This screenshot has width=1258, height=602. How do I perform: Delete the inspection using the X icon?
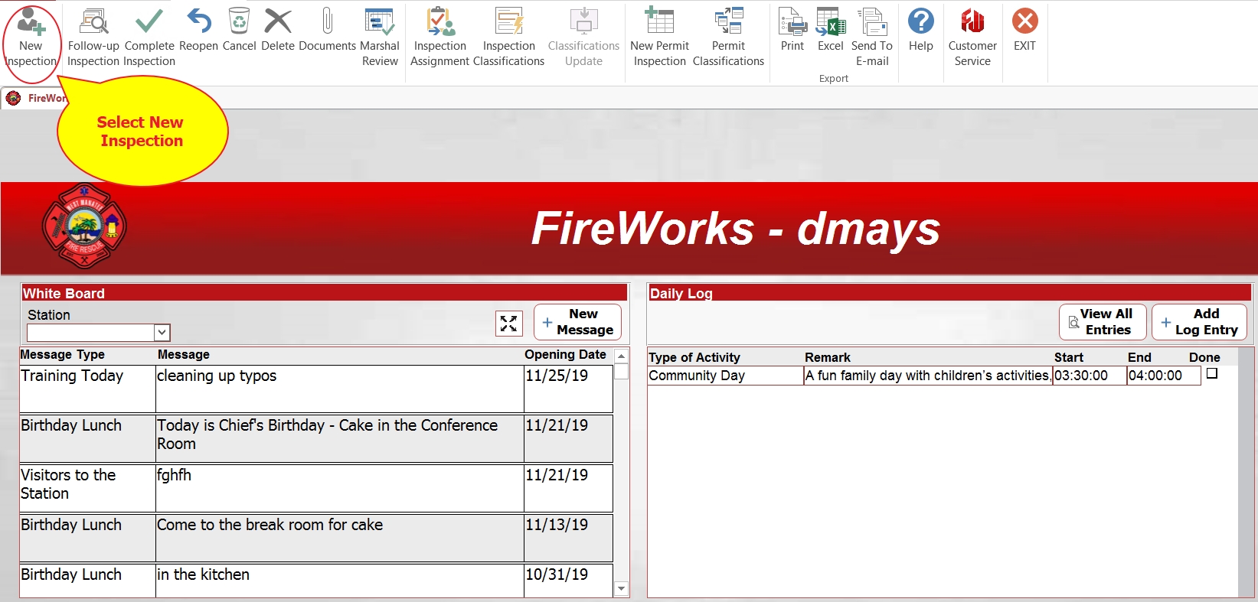[x=278, y=31]
